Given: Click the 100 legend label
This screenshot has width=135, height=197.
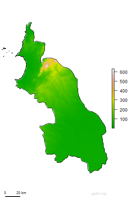Looking at the screenshot, I should [123, 119].
